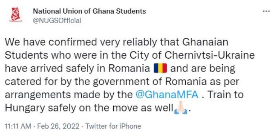Image resolution: width=277 pixels, height=132 pixels.
Task: Click the 11:11 AM timestamp
Action: pyautogui.click(x=18, y=126)
